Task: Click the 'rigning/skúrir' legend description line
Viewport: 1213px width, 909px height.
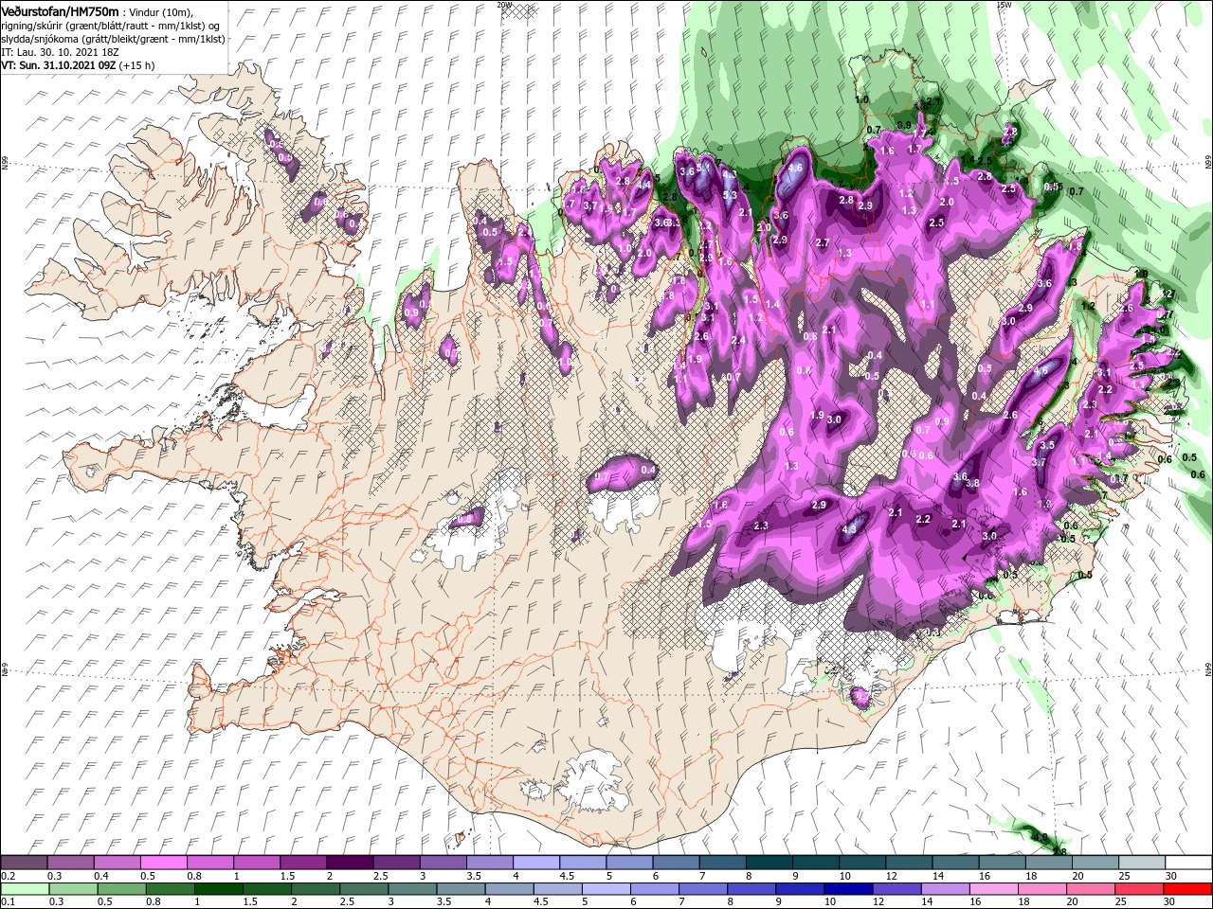Action: [111, 25]
